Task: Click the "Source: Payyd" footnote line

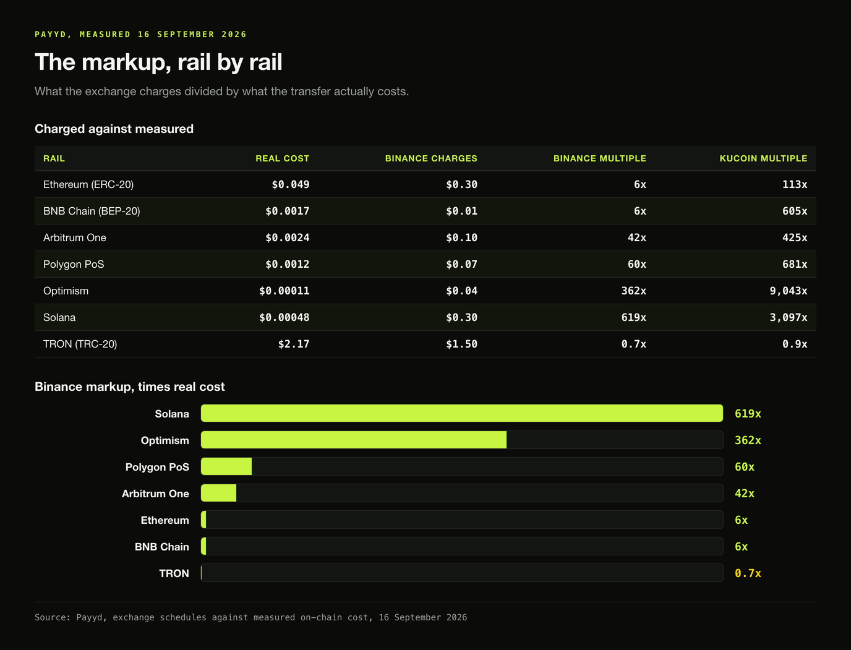Action: (250, 617)
